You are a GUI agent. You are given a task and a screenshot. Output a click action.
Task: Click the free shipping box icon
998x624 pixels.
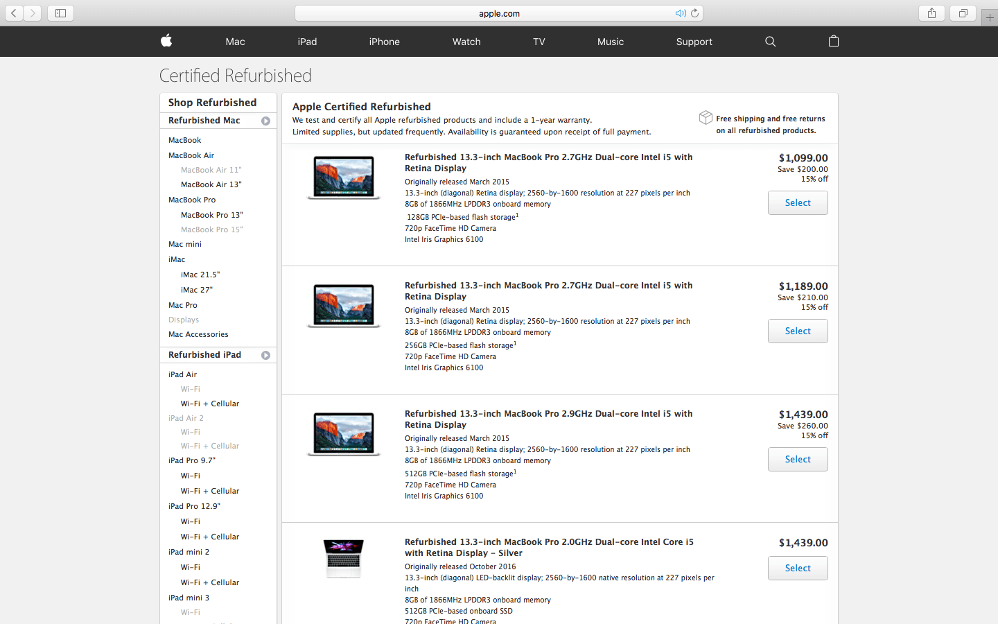click(706, 117)
